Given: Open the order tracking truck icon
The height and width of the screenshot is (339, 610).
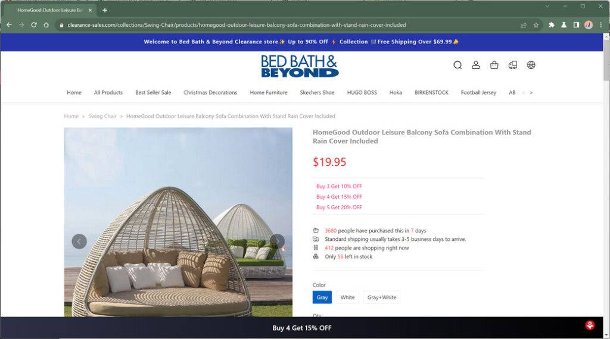Looking at the screenshot, I should click(513, 65).
